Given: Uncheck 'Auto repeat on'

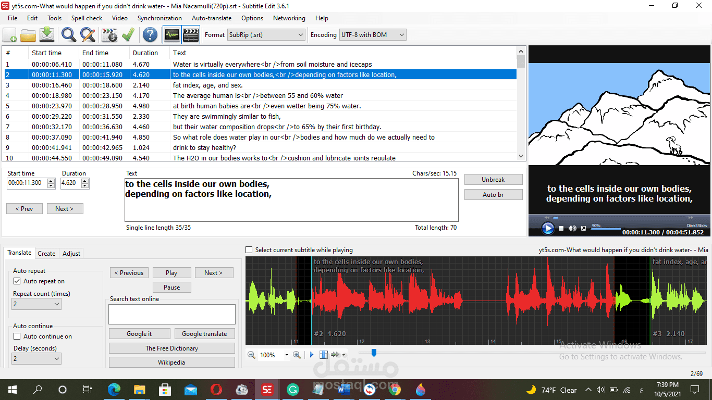Looking at the screenshot, I should 18,282.
